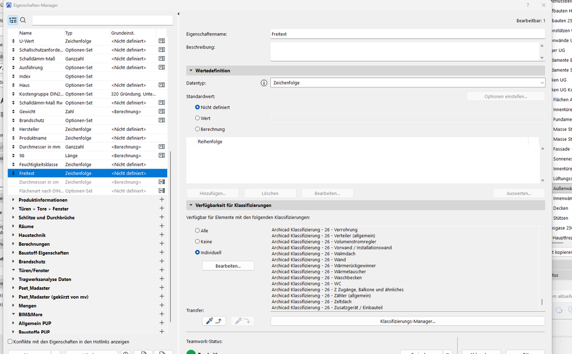Click the search magnifier icon
572x354 pixels.
(23, 20)
